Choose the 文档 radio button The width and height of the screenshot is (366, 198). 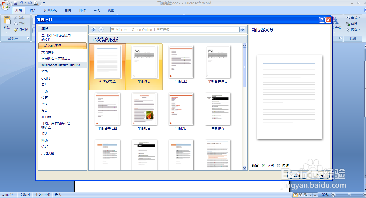(264, 166)
